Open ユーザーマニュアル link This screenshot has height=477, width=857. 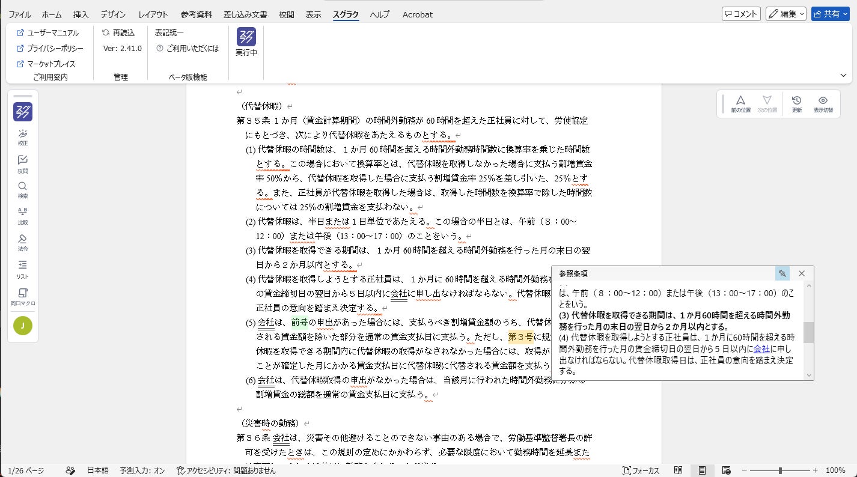tap(47, 32)
